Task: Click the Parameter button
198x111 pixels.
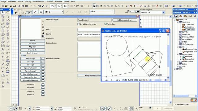Action: pyautogui.click(x=32, y=44)
